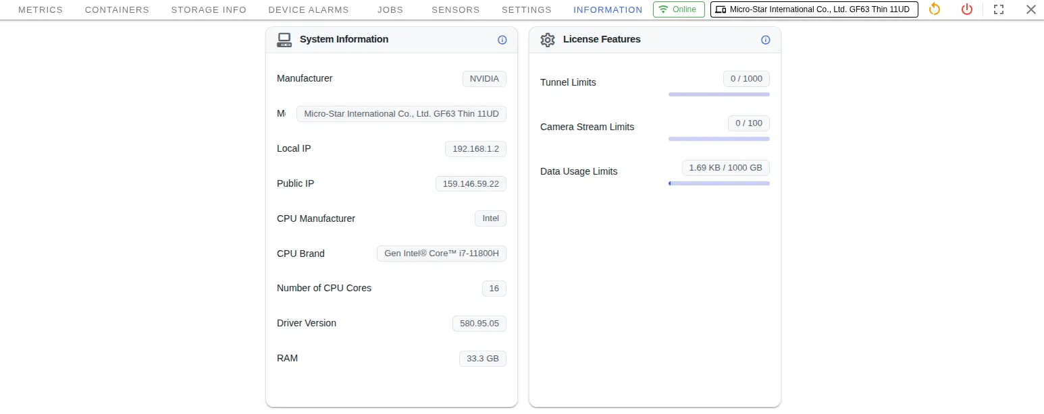Select the Jobs tab

pos(390,10)
